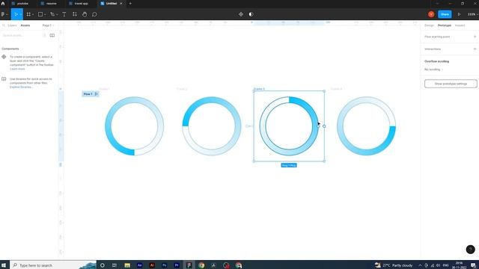Image resolution: width=479 pixels, height=269 pixels.
Task: Open the weather widget showing 27°C
Action: (394, 265)
